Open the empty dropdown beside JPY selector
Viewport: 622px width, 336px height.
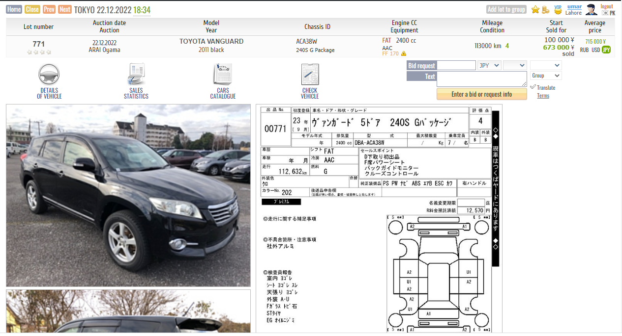tap(515, 65)
